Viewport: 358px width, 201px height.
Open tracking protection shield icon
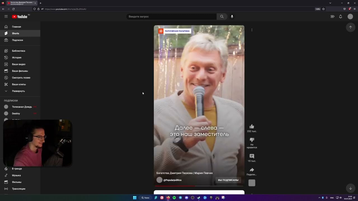click(x=34, y=9)
